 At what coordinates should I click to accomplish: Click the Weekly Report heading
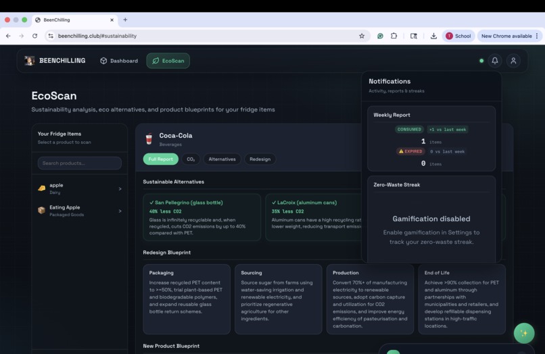pyautogui.click(x=392, y=115)
